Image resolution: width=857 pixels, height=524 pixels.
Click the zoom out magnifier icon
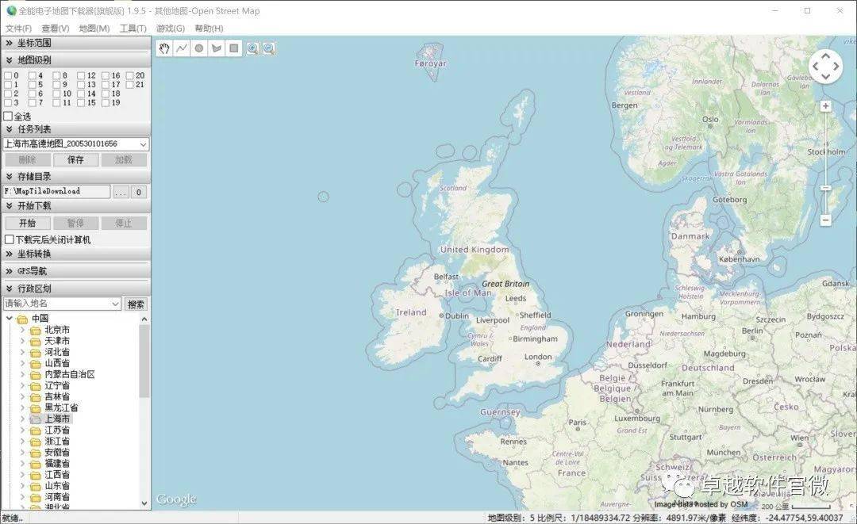pyautogui.click(x=269, y=48)
